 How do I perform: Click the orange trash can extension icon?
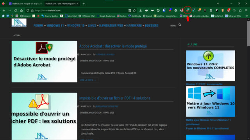click(223, 10)
